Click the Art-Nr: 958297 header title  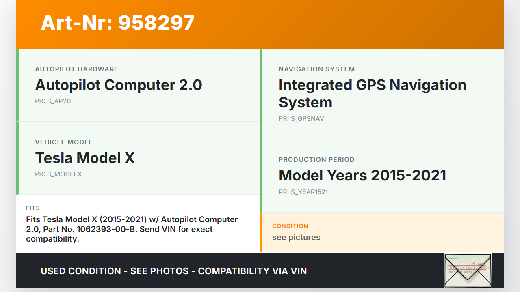(118, 23)
